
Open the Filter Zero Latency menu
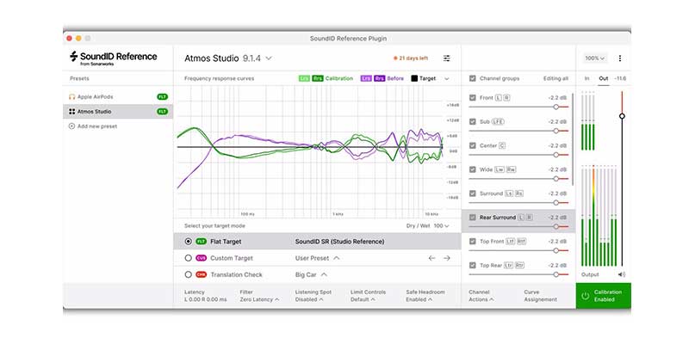point(259,296)
